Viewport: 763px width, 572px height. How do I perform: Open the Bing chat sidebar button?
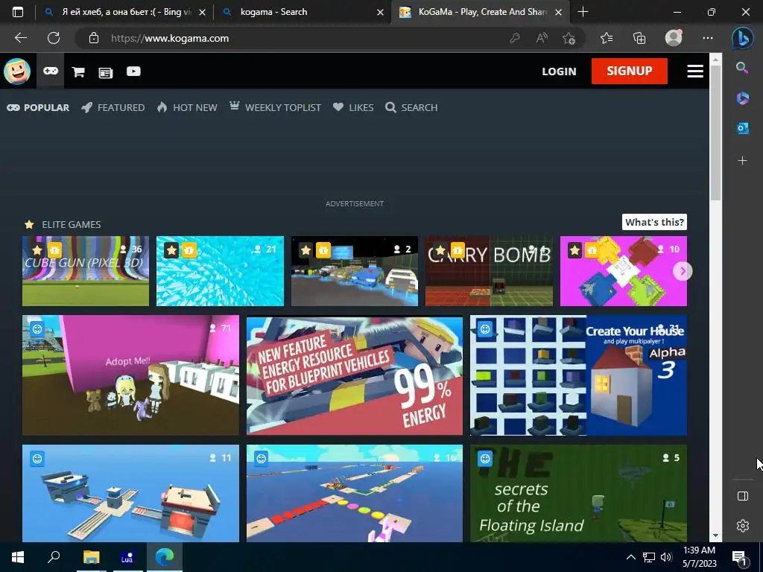tap(743, 38)
